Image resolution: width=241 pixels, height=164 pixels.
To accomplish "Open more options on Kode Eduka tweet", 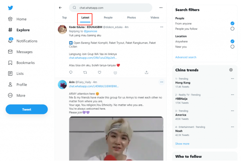I will coord(162,27).
